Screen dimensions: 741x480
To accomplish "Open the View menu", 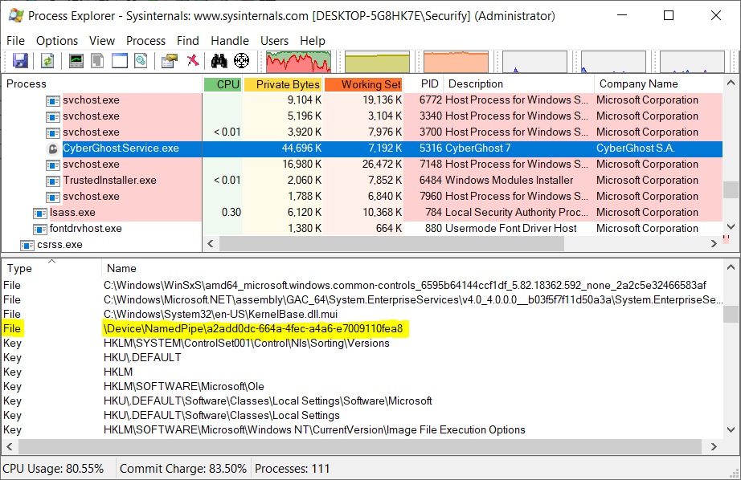I will click(102, 41).
